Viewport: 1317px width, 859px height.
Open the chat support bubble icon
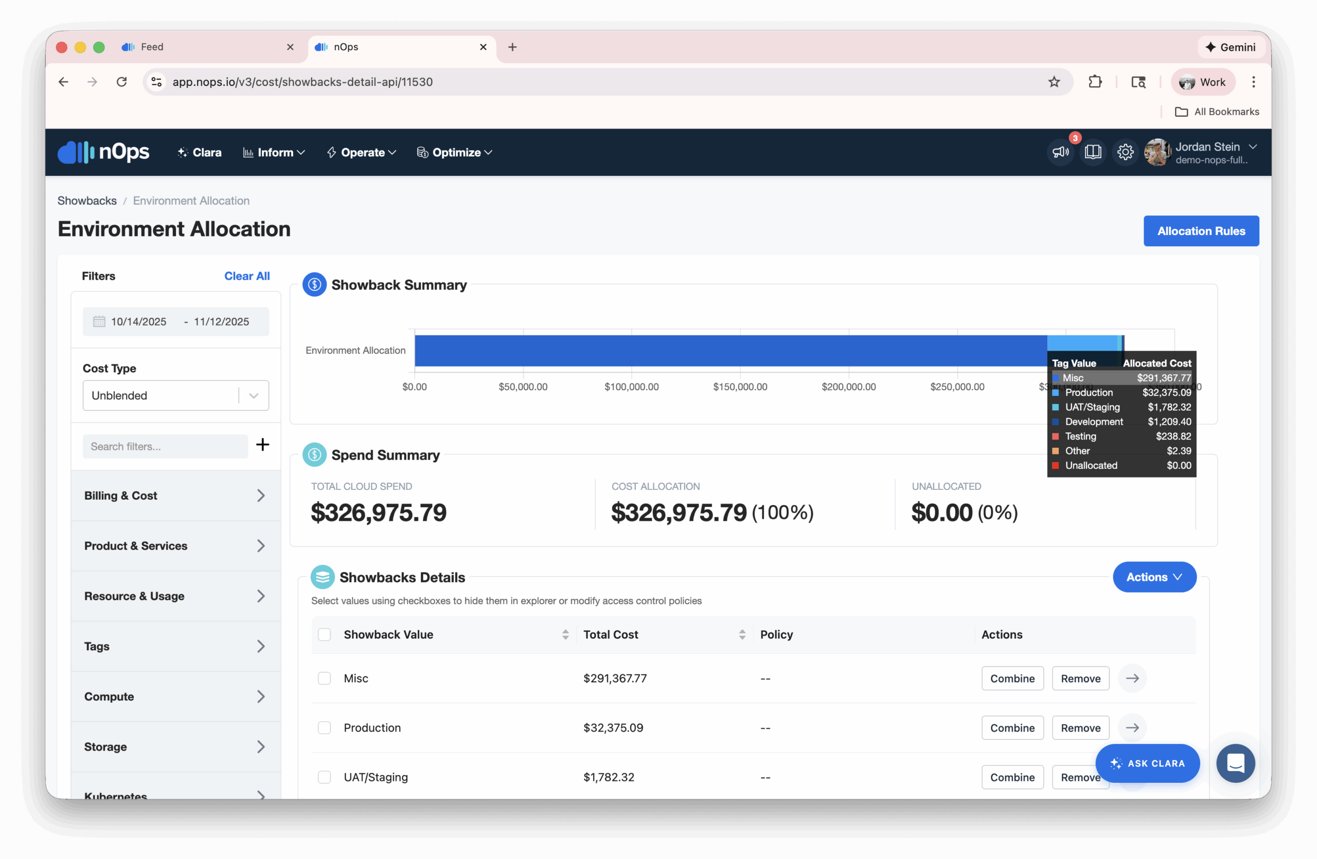click(1235, 763)
